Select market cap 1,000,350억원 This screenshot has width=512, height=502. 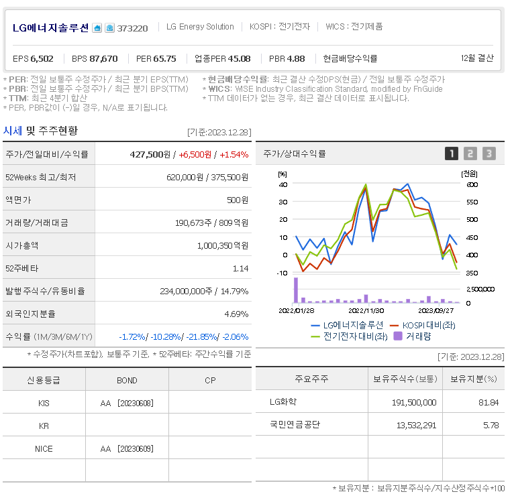tap(223, 245)
